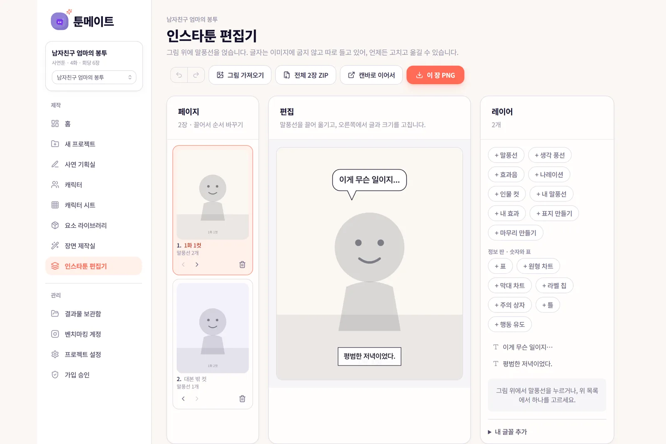666x444 pixels.
Task: Go to 장면 제작실
Action: pos(94,246)
